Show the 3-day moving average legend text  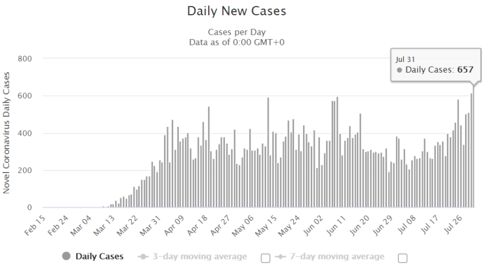(199, 257)
